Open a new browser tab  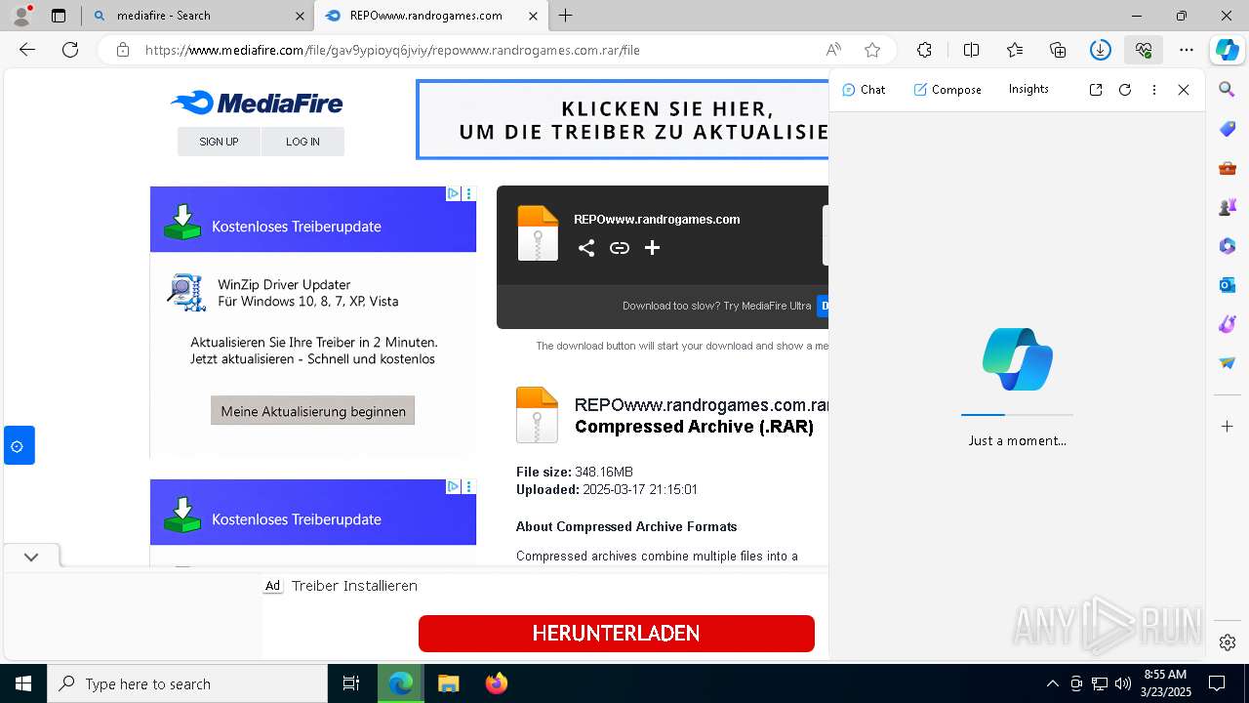tap(566, 16)
